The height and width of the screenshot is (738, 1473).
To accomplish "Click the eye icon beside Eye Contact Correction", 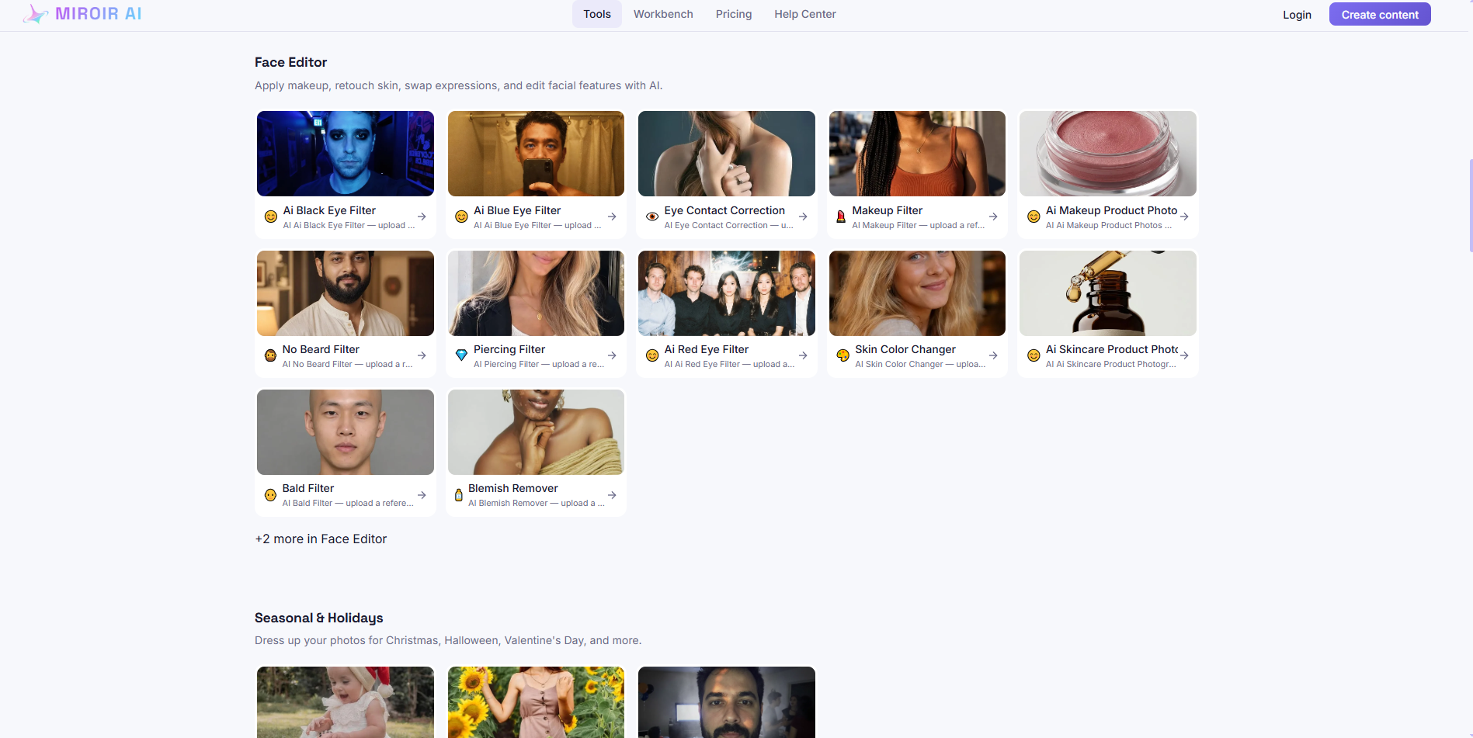I will (x=652, y=217).
